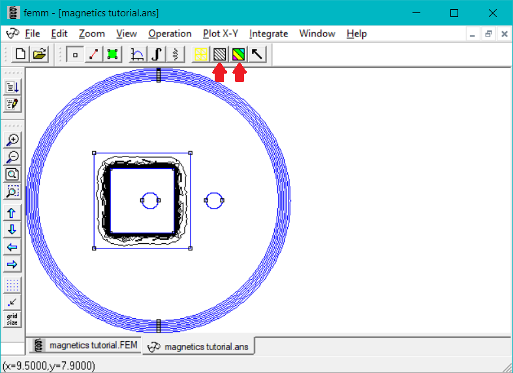Click the integral tool icon
Image resolution: width=513 pixels, height=373 pixels.
pyautogui.click(x=156, y=55)
